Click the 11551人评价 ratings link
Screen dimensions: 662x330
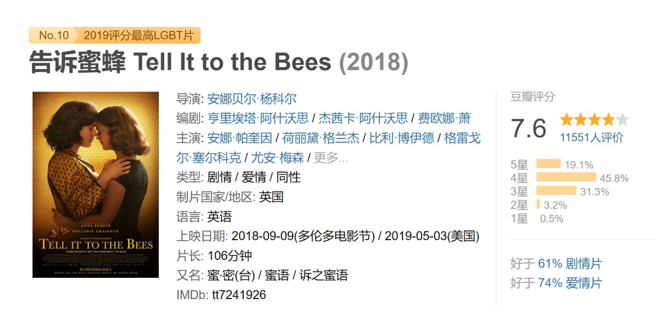tap(591, 138)
